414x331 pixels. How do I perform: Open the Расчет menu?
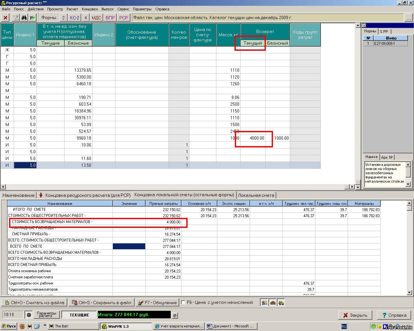72,9
